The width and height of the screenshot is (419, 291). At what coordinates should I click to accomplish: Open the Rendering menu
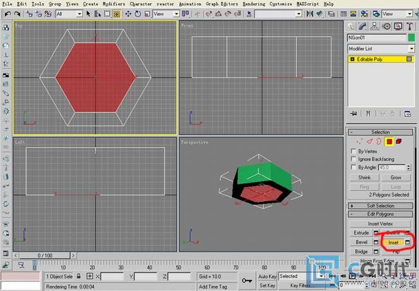point(254,4)
